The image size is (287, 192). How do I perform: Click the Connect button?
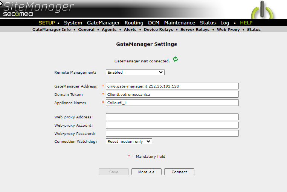[179, 172]
